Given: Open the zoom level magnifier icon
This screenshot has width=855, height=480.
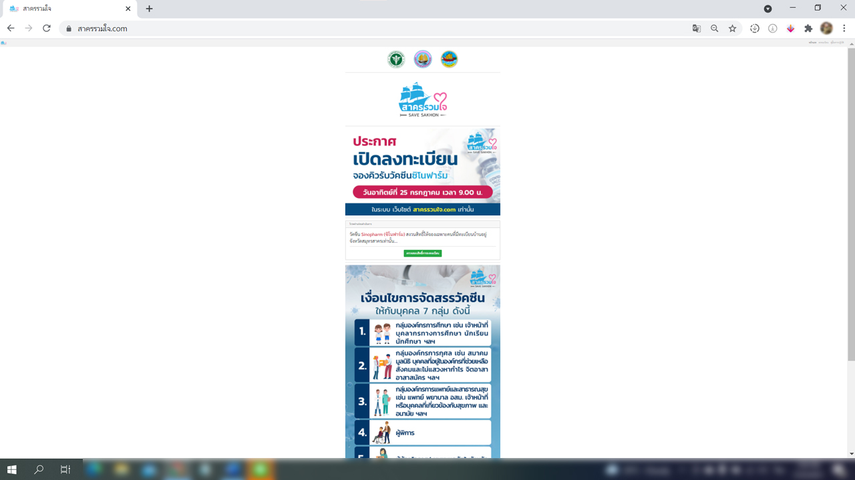Looking at the screenshot, I should click(715, 28).
